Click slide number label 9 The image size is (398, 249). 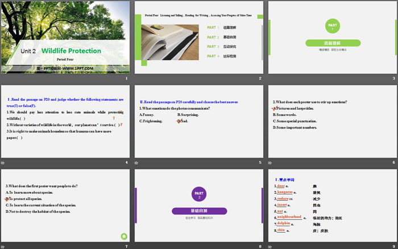coord(393,247)
